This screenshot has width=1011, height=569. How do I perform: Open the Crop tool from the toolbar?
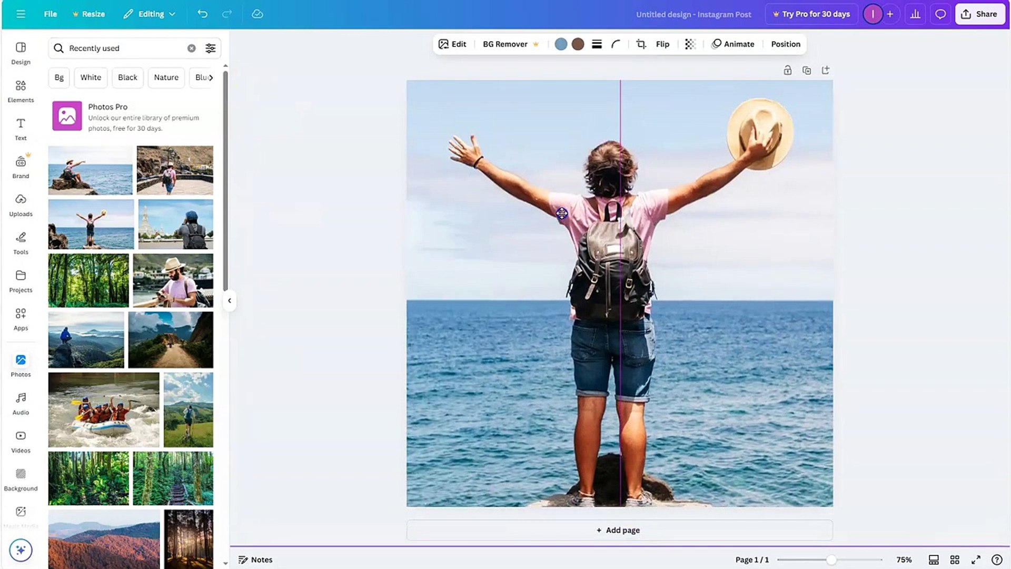640,44
